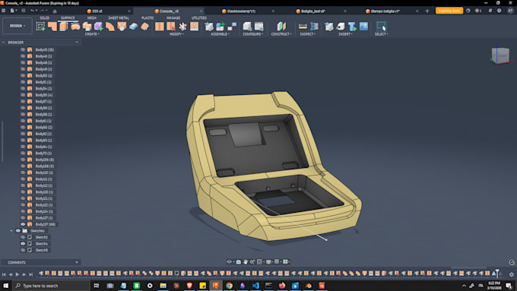Open the CREATE dropdown menu
The height and width of the screenshot is (291, 517).
[92, 34]
